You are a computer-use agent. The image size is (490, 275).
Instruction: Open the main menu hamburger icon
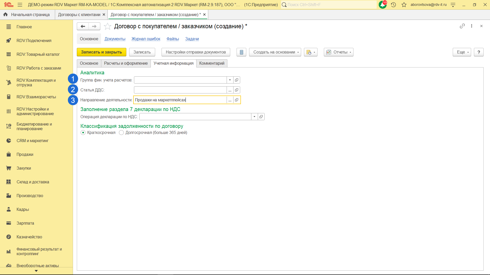point(20,5)
